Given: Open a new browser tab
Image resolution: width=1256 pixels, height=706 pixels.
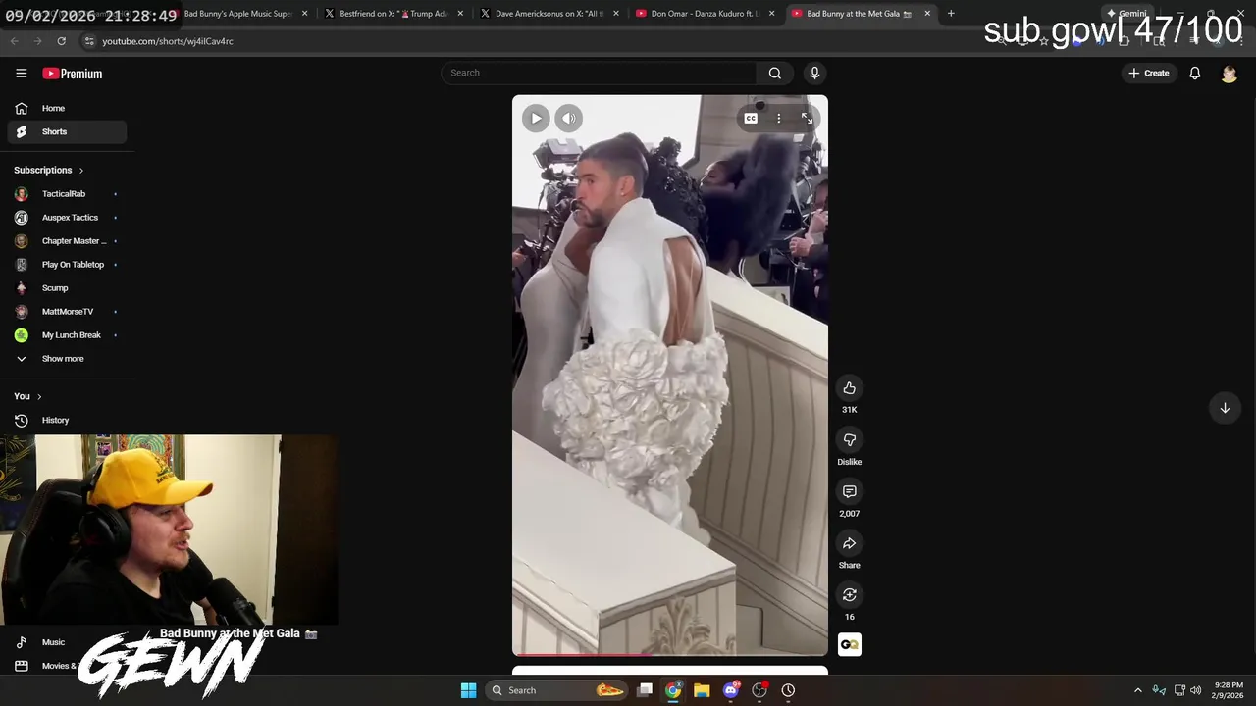Looking at the screenshot, I should 951,14.
